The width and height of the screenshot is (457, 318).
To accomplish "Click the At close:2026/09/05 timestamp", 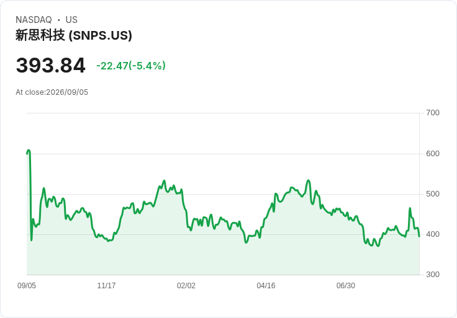I will tap(52, 92).
